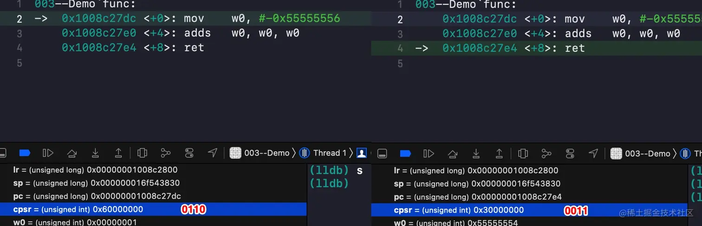702x226 pixels.
Task: Click ret instruction line in left editor
Action: point(186,48)
